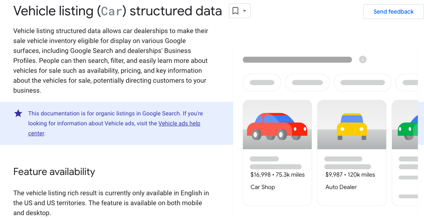Screen dimensions: 424x218
Task: Click the bookmark icon next to title
Action: [x=235, y=11]
